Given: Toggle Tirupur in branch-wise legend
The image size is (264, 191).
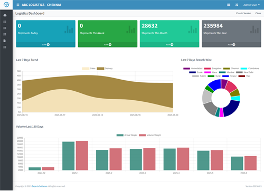Looking at the screenshot, I should pyautogui.click(x=229, y=76).
